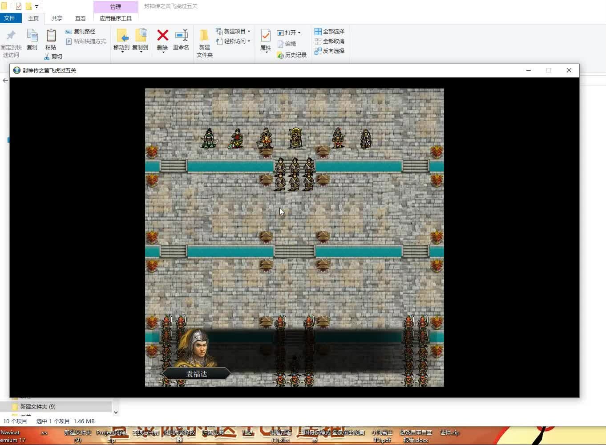Click 反向选择 (Invert selection) button
Viewport: 606px width, 445px height.
coord(330,51)
